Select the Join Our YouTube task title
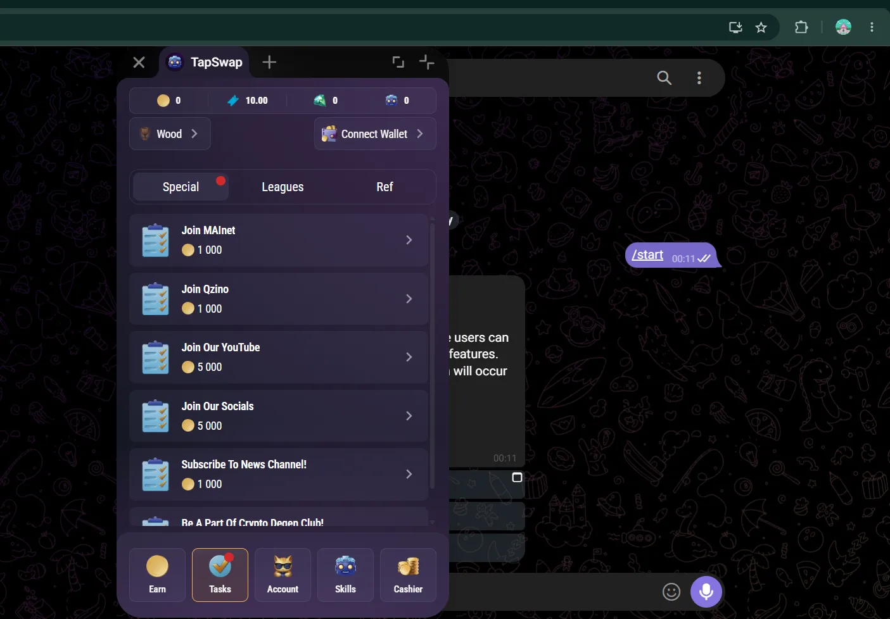890x619 pixels. [x=220, y=347]
